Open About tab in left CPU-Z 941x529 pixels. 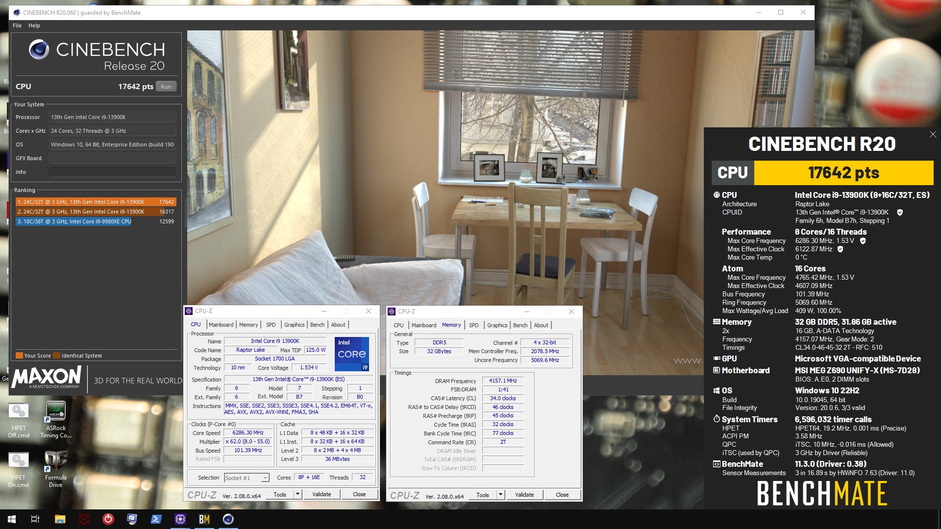point(338,325)
